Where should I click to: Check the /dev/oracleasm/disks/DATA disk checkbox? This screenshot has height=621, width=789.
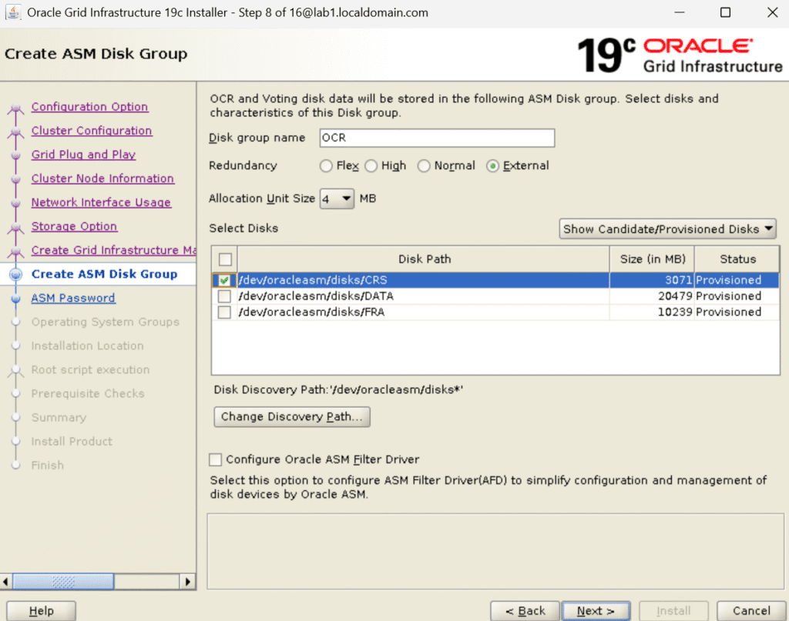point(224,296)
